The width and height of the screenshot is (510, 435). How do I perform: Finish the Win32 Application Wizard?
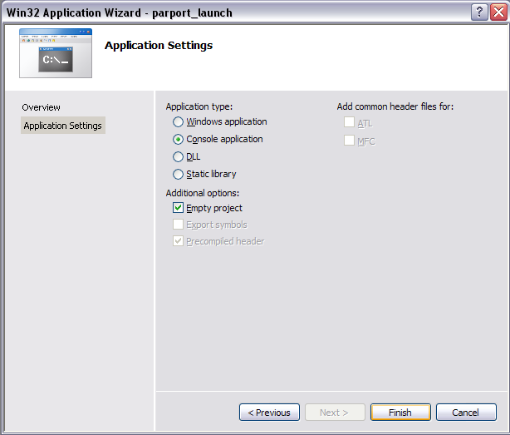point(400,413)
